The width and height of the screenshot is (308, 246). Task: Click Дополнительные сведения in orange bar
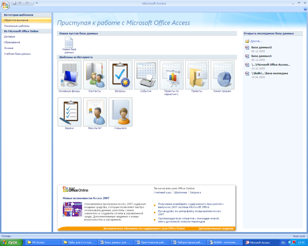pos(216,229)
